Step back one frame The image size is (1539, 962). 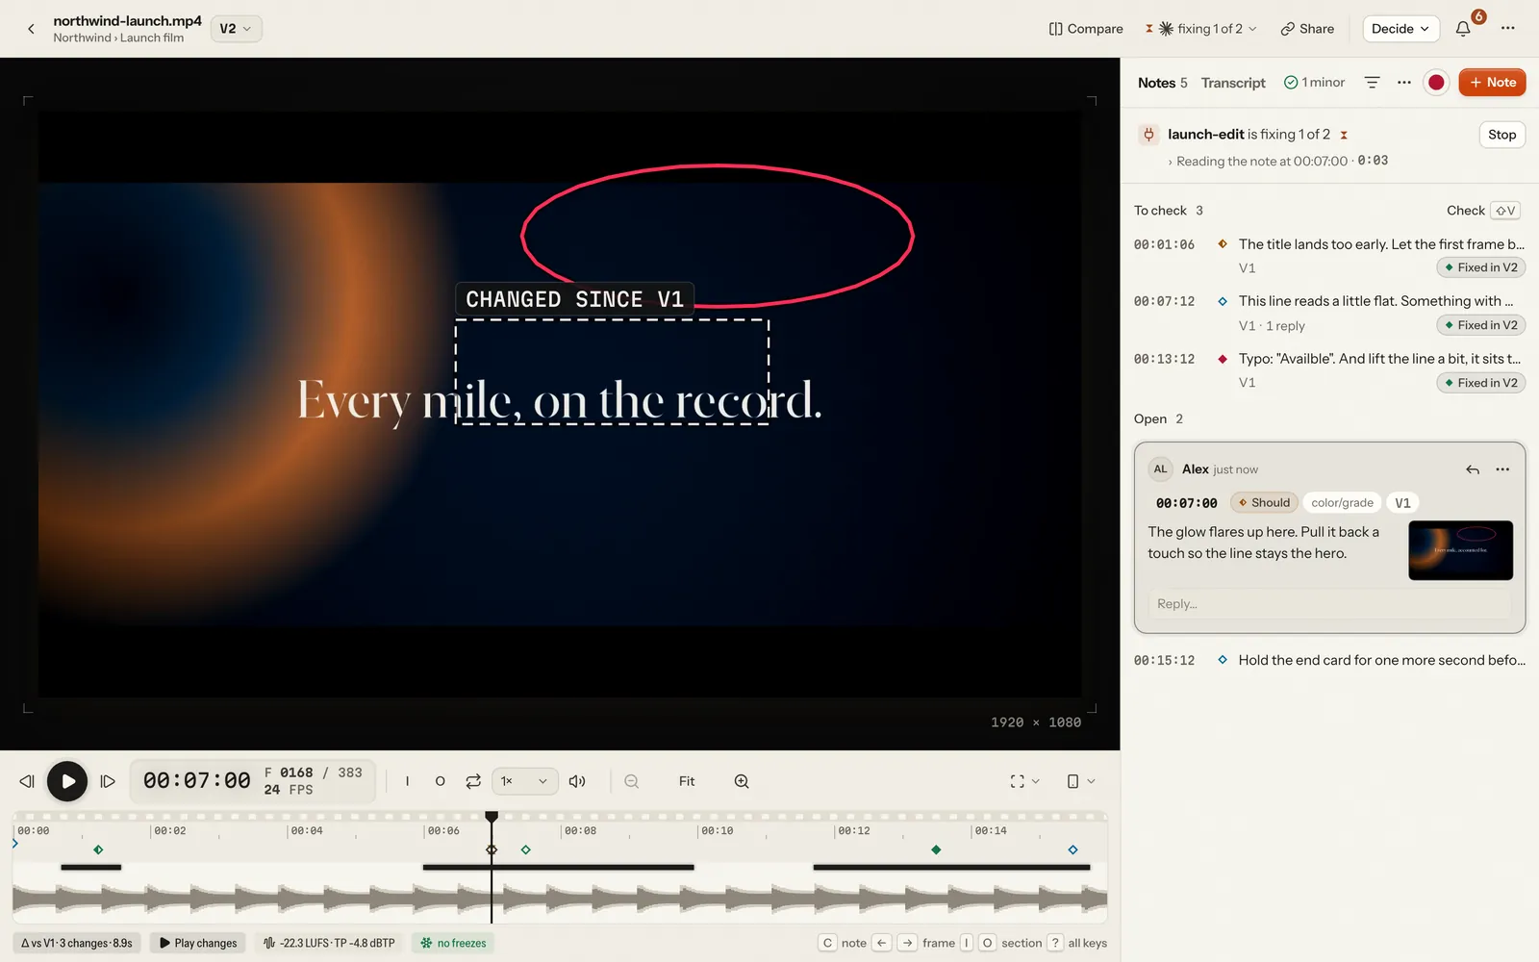coord(27,781)
